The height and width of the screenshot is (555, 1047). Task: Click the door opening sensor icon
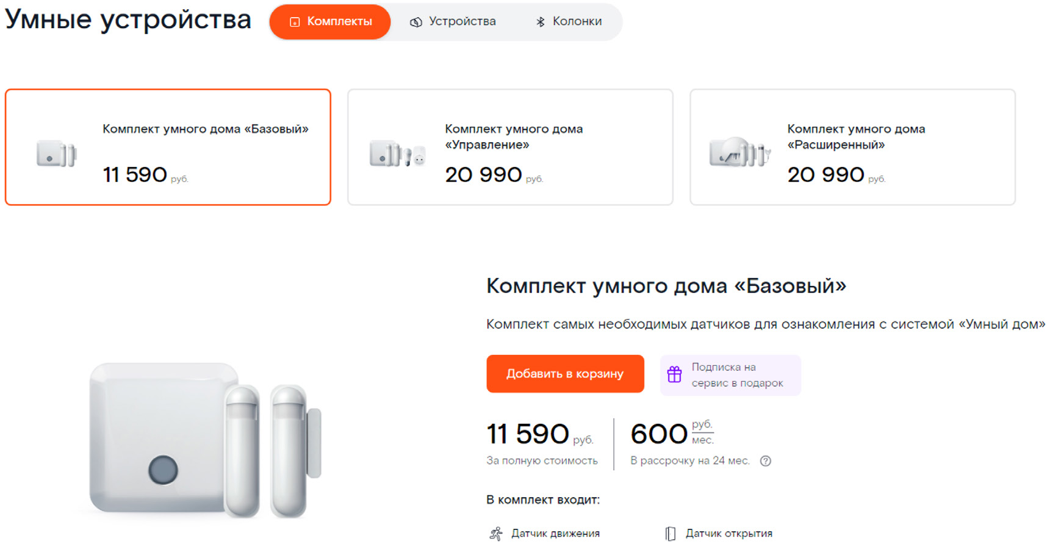pyautogui.click(x=671, y=534)
